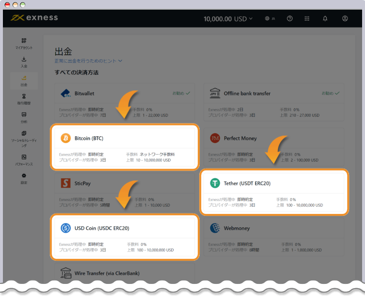This screenshot has height=296, width=365.
Task: Open the user profile icon
Action: tap(345, 19)
